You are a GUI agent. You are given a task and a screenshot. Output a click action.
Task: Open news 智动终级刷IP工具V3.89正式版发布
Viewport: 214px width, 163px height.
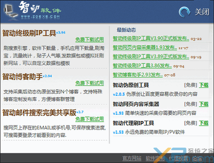click(151, 57)
